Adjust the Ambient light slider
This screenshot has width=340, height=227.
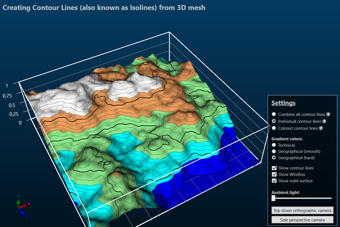273,198
